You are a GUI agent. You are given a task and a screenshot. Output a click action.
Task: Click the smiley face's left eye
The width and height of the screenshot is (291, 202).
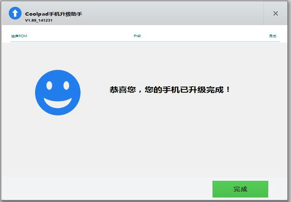[x=49, y=85]
